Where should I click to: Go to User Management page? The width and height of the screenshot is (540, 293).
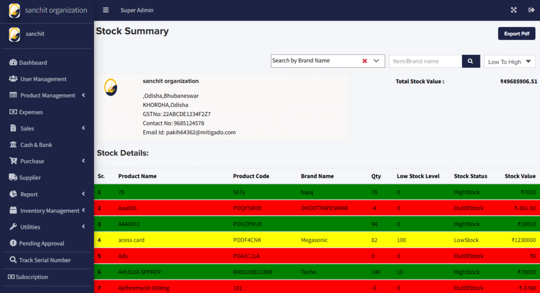tap(43, 79)
